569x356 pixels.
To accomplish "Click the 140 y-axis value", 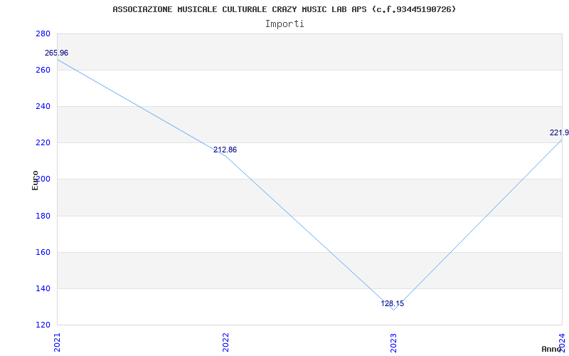I will (x=43, y=289).
